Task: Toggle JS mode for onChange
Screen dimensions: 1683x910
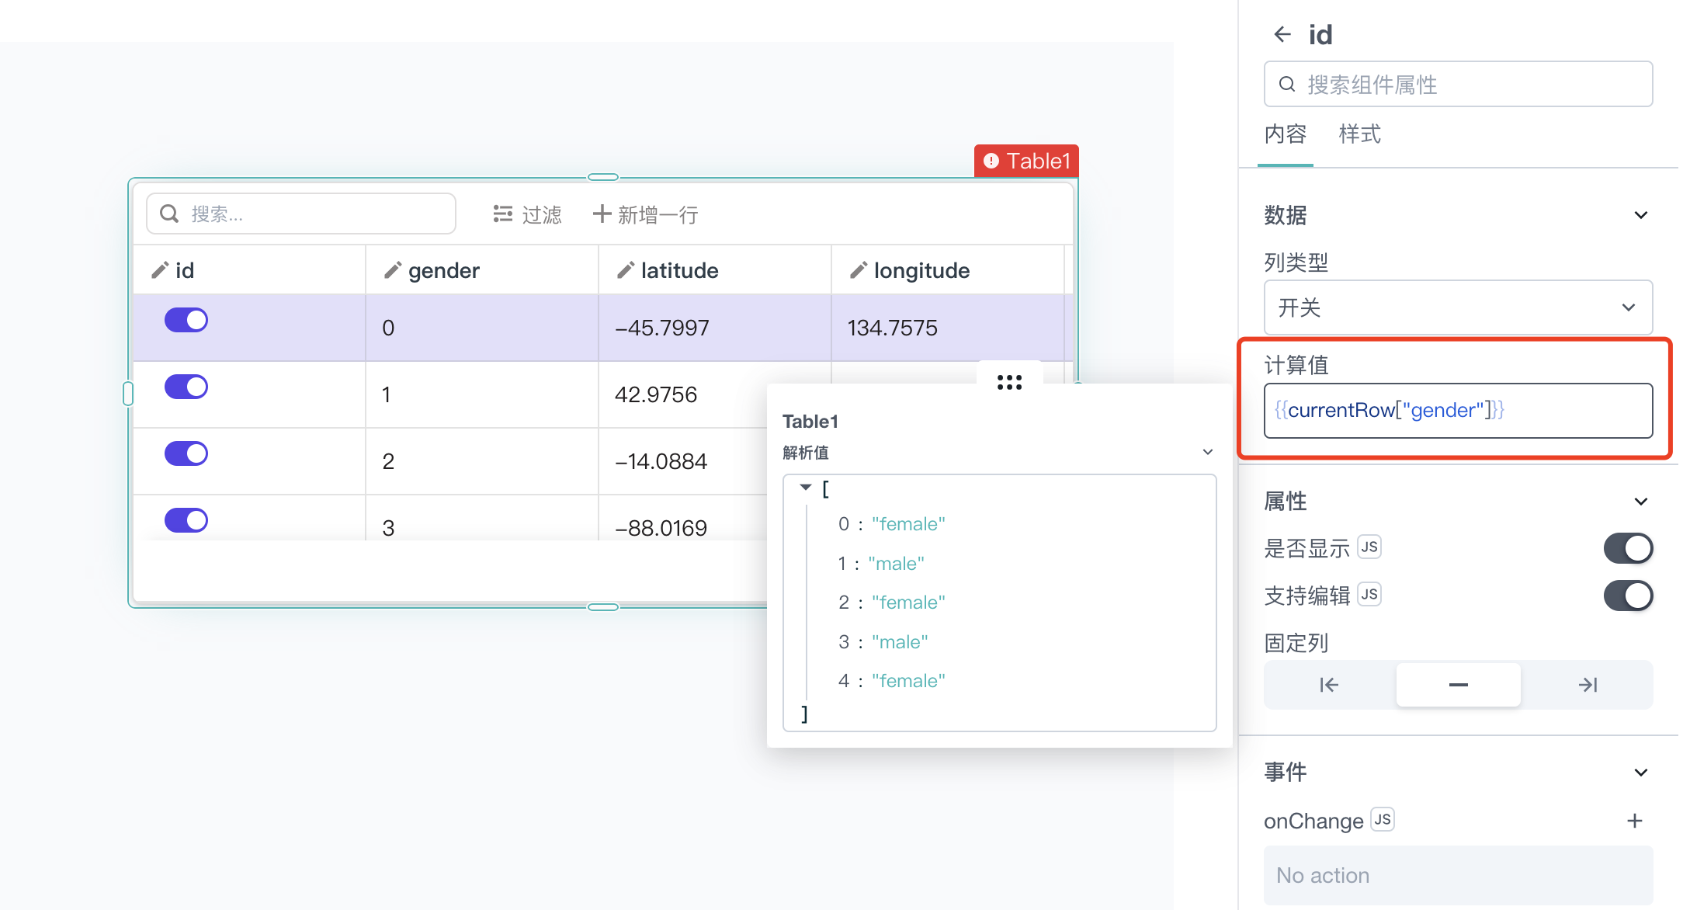Action: pyautogui.click(x=1383, y=820)
